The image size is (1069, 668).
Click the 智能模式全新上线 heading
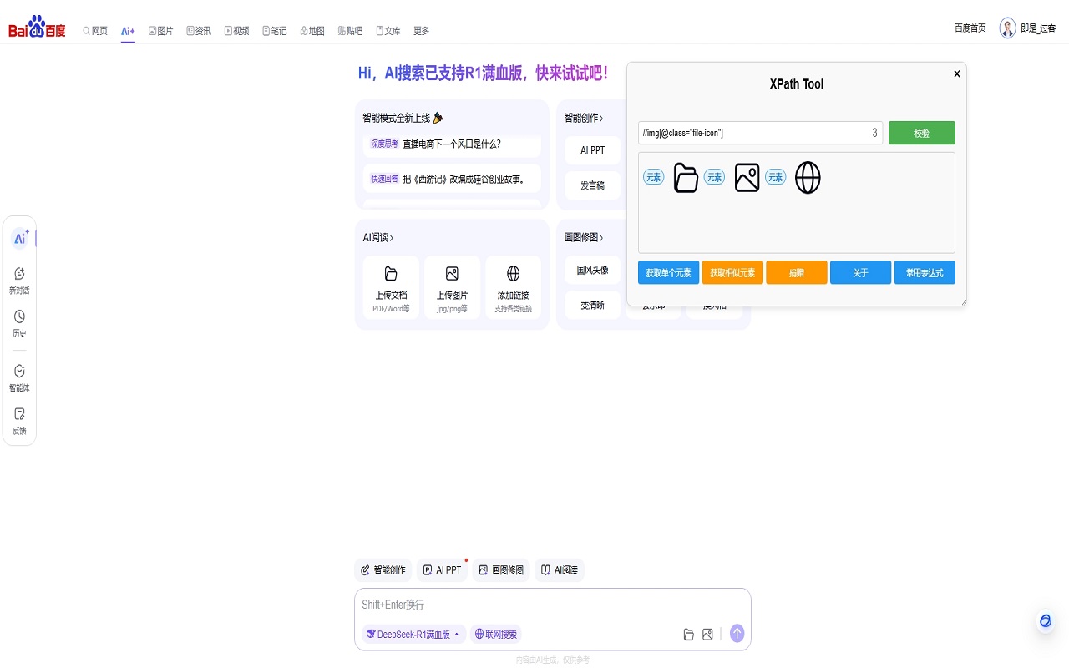(403, 119)
